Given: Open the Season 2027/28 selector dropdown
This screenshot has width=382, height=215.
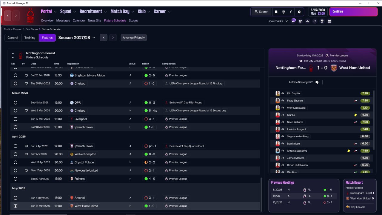Looking at the screenshot, I should [x=77, y=38].
